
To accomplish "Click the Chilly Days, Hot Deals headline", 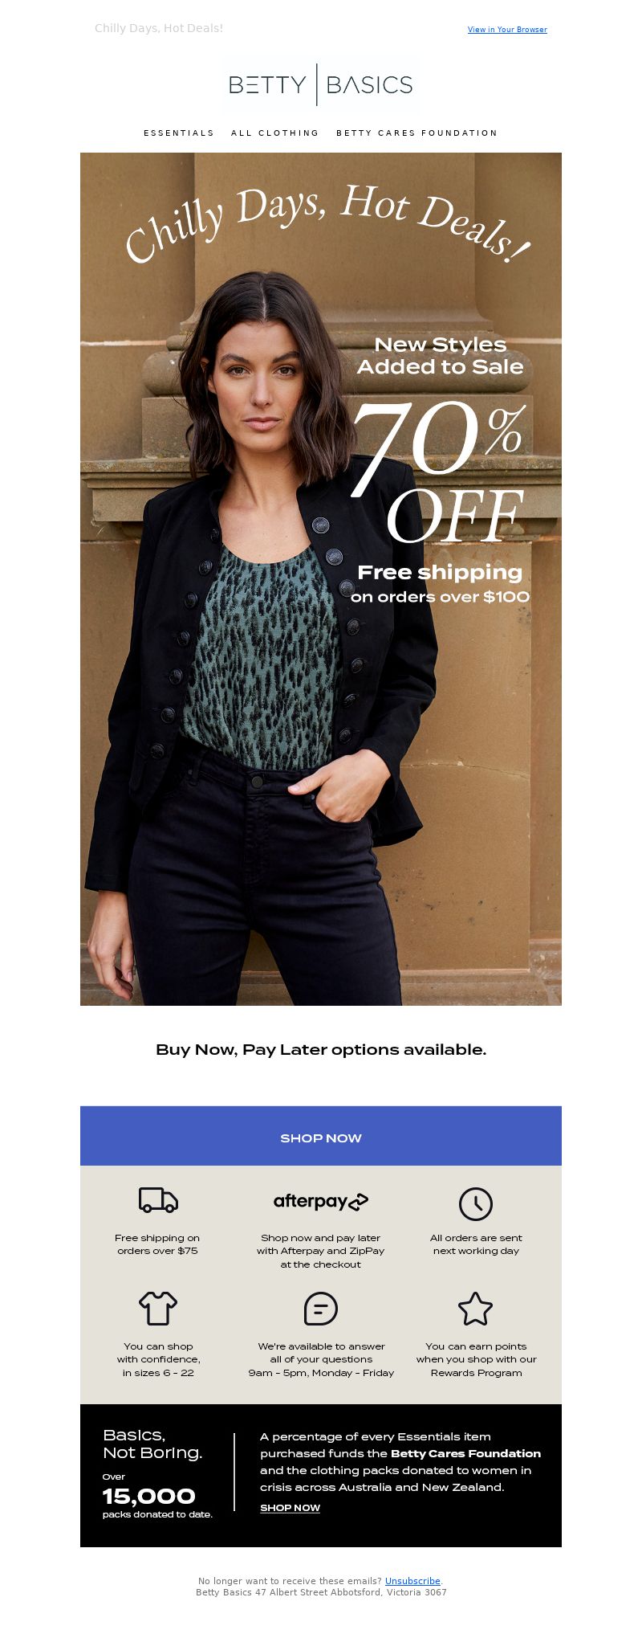I will point(327,223).
